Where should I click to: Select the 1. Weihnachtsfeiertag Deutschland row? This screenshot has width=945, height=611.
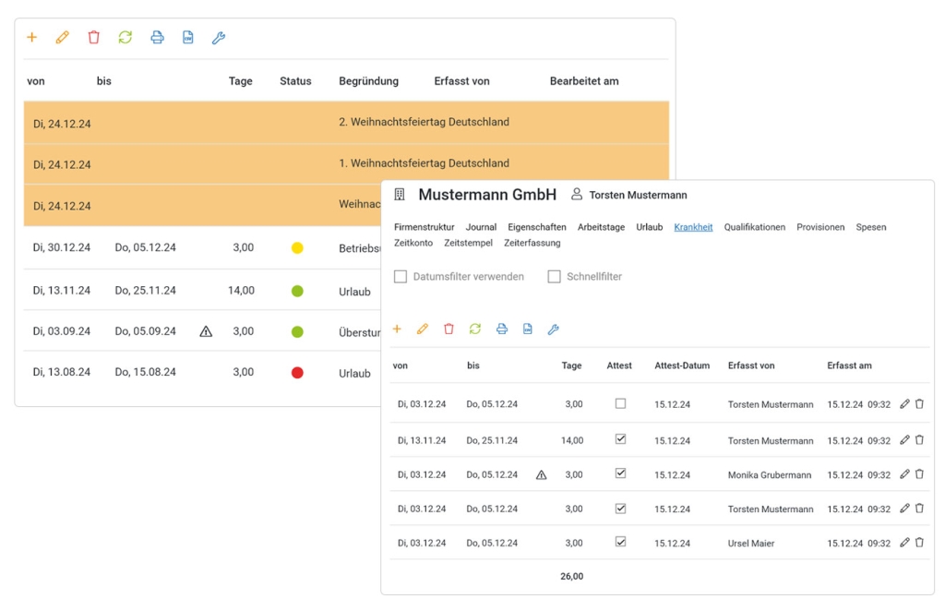coord(347,164)
